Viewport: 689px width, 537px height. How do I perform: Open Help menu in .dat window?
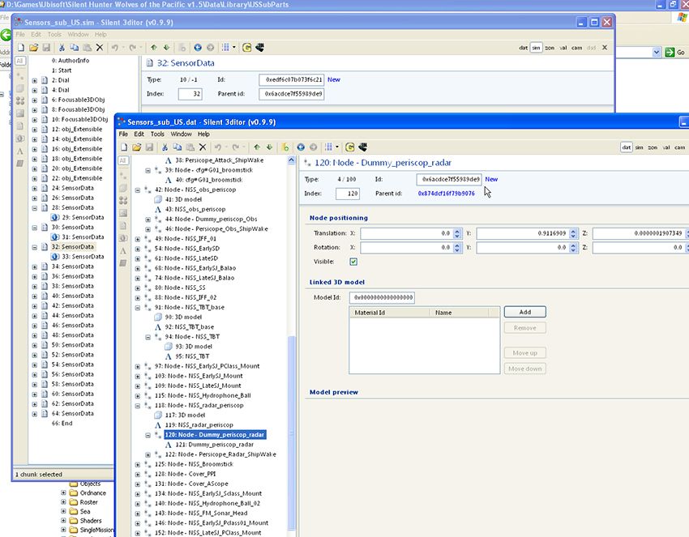(x=203, y=134)
